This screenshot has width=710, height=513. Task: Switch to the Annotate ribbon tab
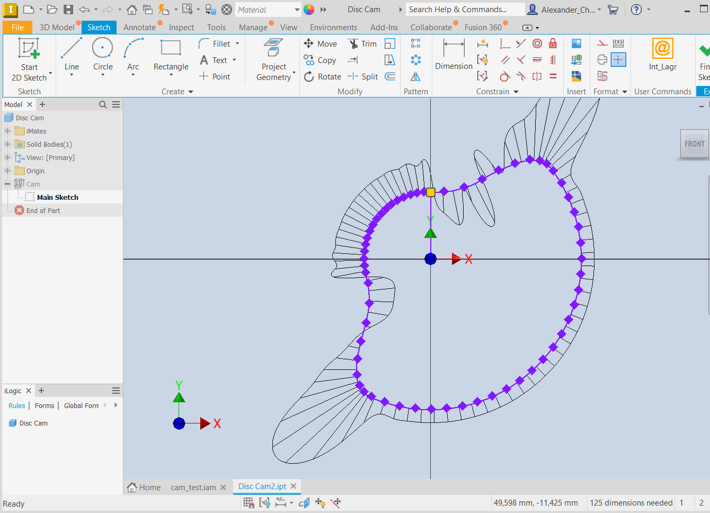[x=139, y=27]
